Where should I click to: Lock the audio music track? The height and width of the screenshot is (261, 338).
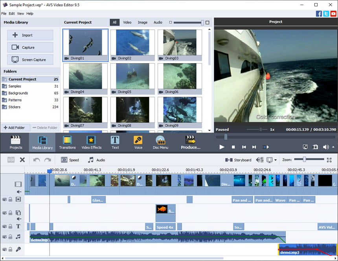(10, 237)
